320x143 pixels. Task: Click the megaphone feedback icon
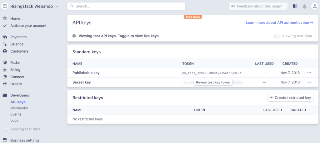coord(232,6)
